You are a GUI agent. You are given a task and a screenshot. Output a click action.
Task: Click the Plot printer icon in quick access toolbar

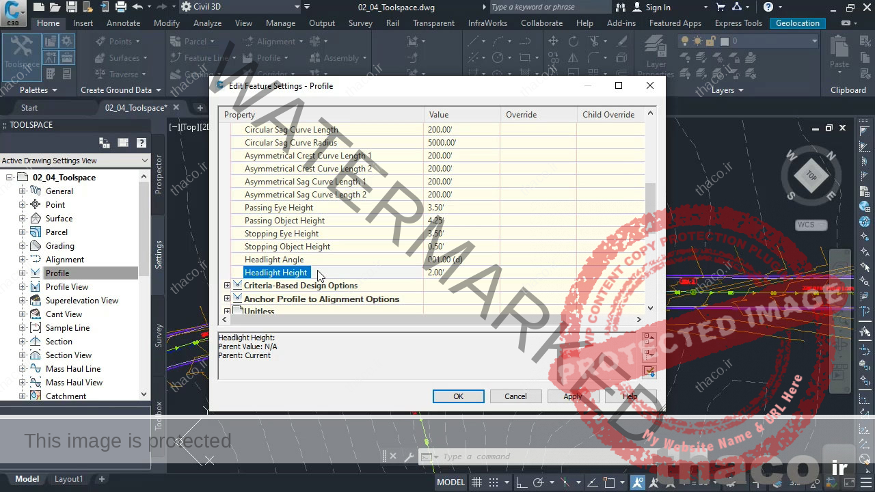coord(120,7)
